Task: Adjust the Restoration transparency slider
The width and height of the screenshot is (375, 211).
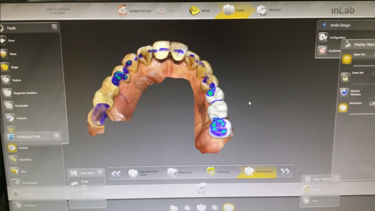Action: [x=362, y=114]
